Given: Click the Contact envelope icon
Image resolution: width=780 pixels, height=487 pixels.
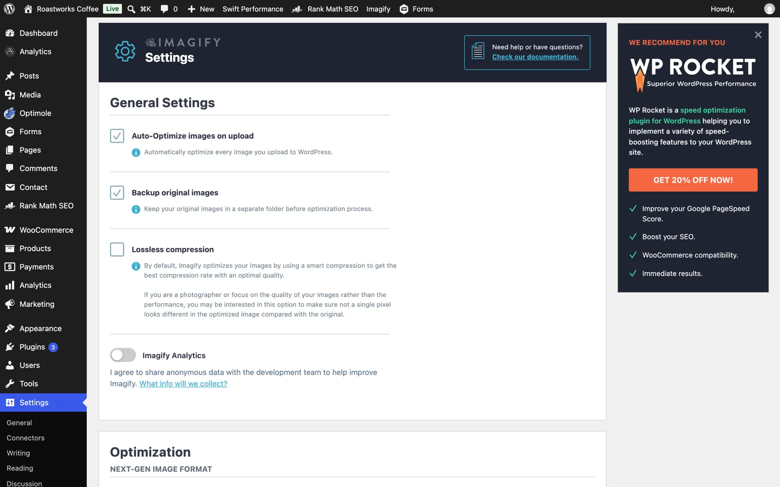Looking at the screenshot, I should click(x=10, y=187).
